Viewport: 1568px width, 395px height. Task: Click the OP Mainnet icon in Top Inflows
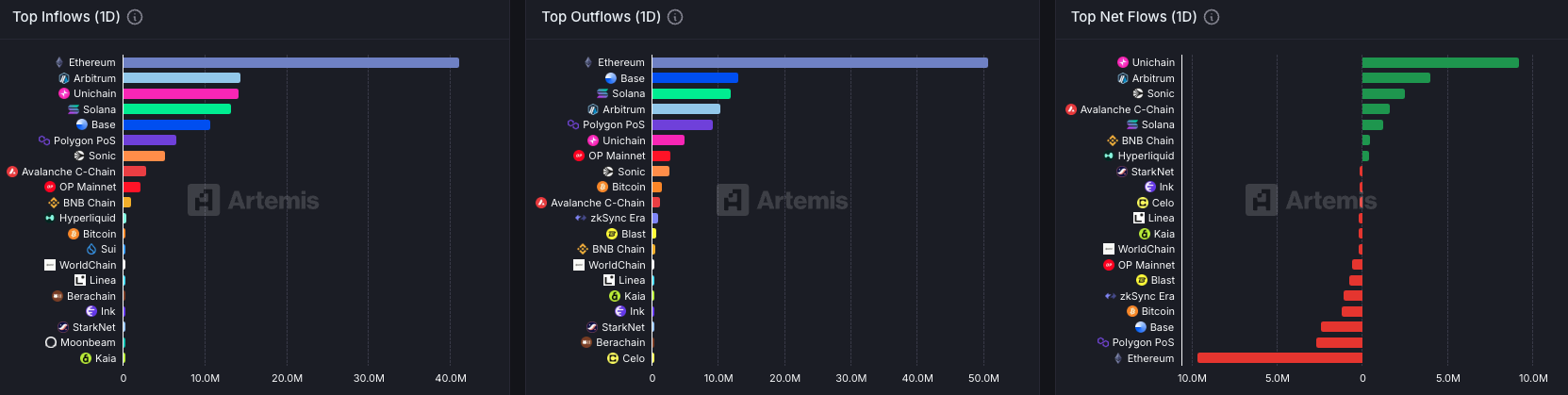pos(51,187)
